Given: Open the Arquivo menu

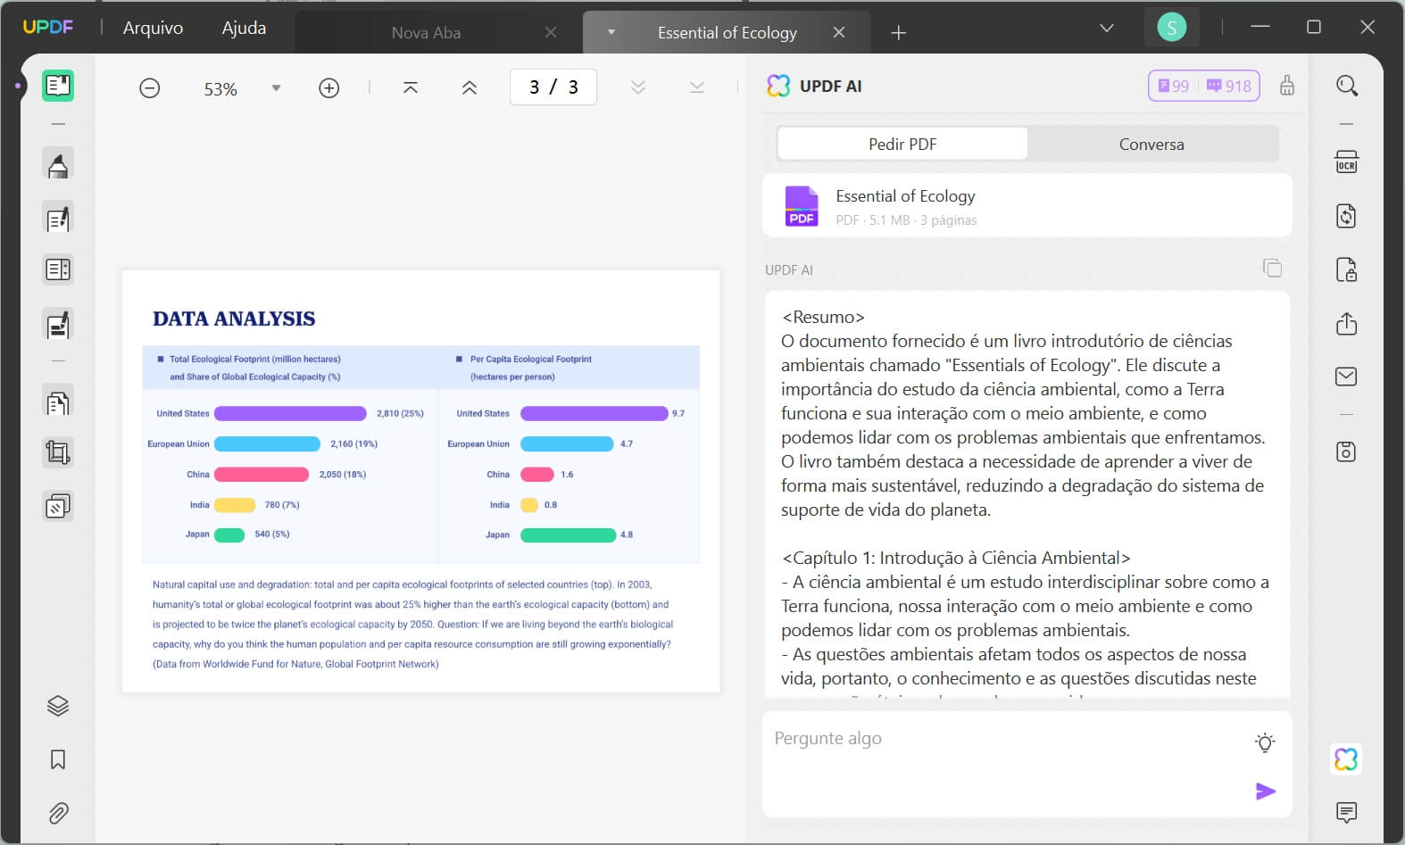Looking at the screenshot, I should (153, 28).
